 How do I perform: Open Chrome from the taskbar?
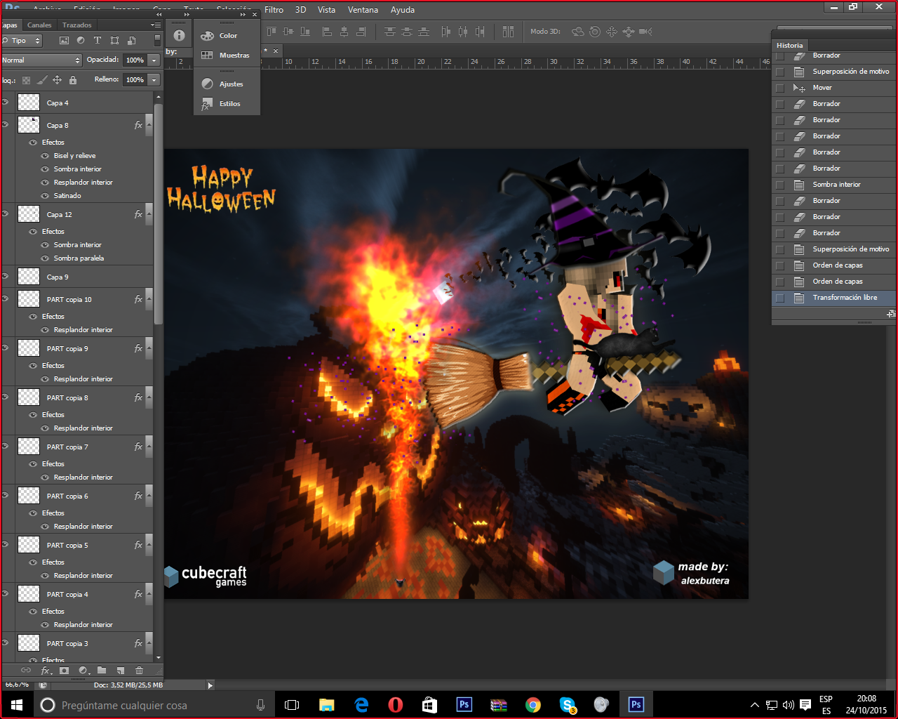pos(533,705)
